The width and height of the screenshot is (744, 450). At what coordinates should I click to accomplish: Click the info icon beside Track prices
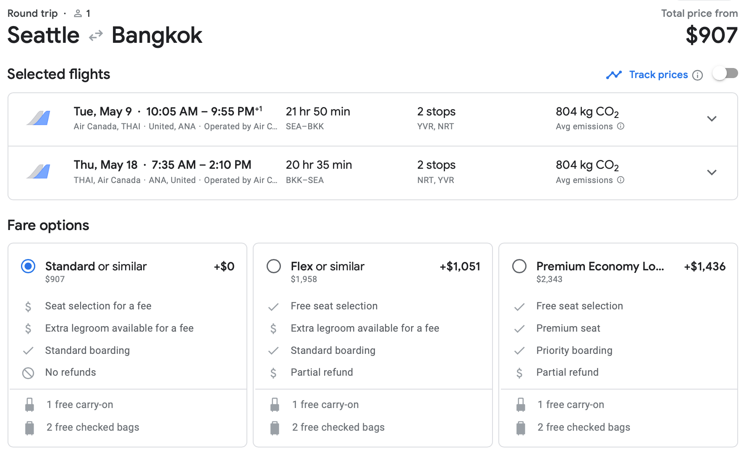[697, 75]
